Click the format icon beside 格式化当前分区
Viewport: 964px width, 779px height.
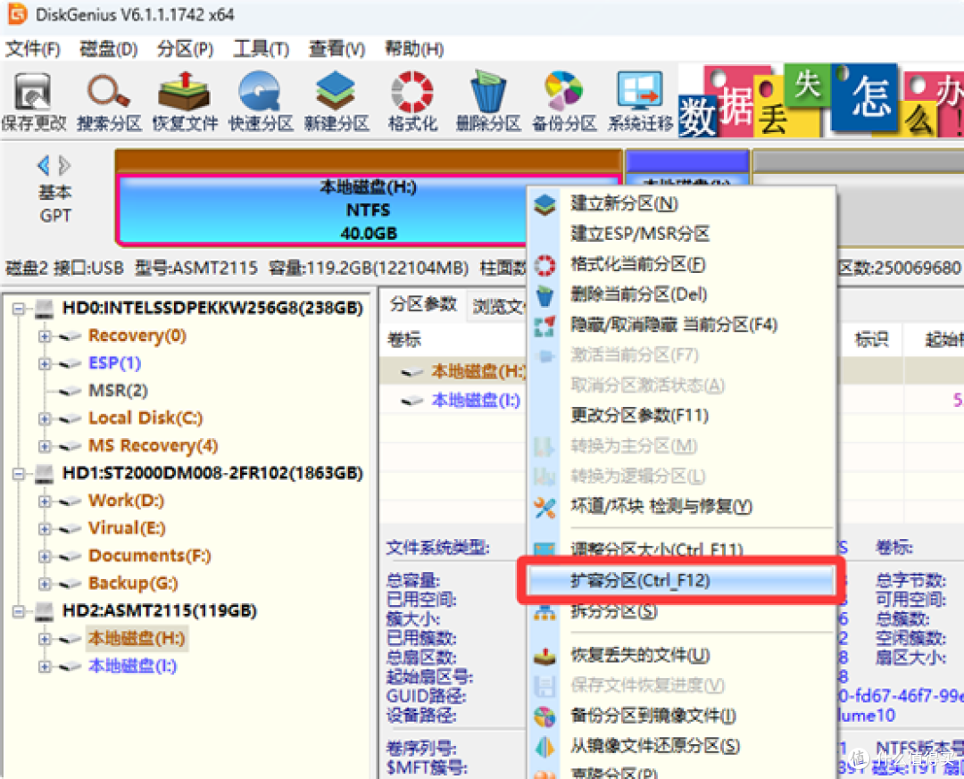(544, 265)
